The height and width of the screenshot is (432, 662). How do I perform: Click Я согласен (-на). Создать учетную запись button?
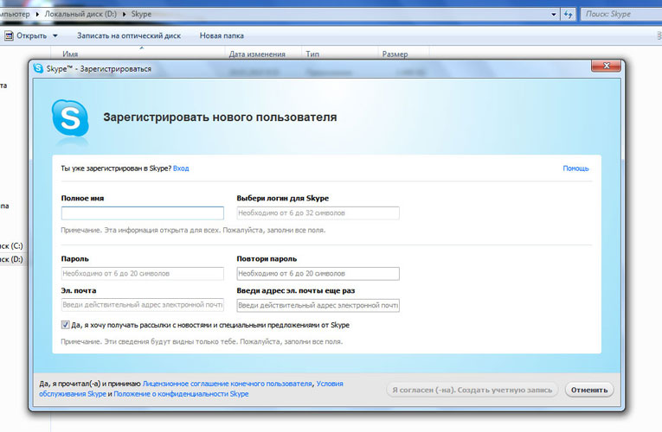472,390
